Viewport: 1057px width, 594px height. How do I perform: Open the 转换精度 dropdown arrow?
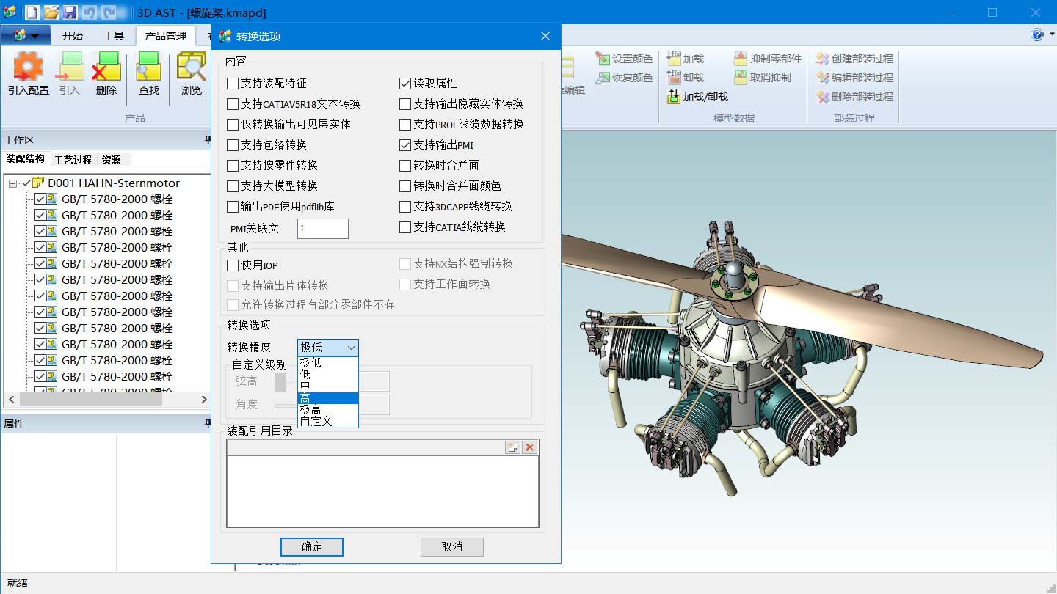pyautogui.click(x=352, y=347)
